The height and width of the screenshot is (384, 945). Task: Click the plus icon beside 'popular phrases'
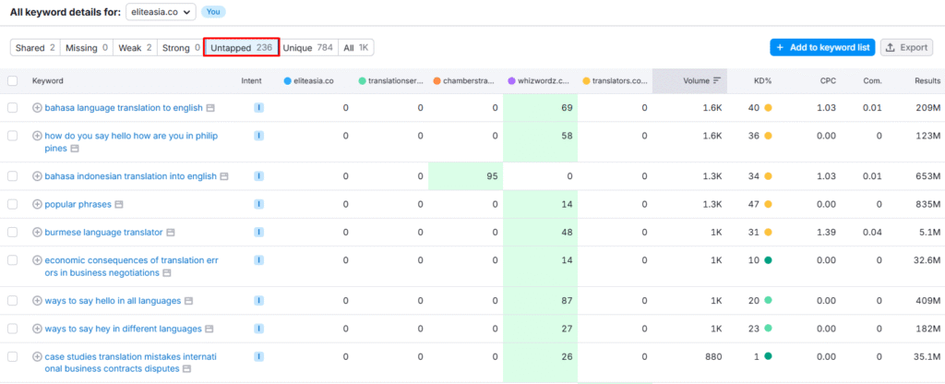pyautogui.click(x=37, y=204)
